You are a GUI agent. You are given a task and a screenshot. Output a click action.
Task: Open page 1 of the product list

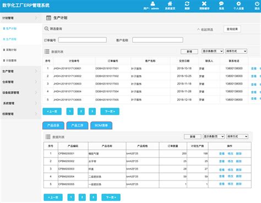click(71, 198)
